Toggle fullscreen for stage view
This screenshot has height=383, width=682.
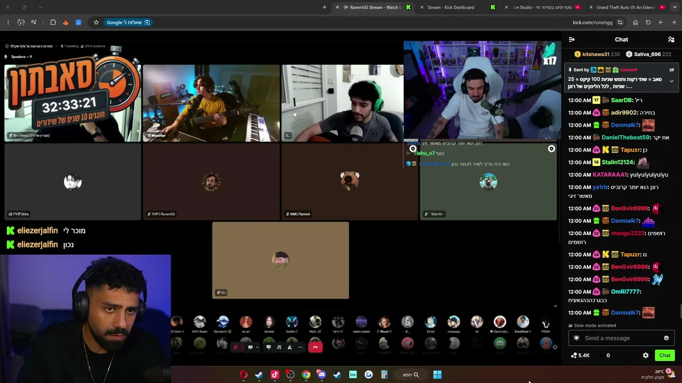click(555, 347)
